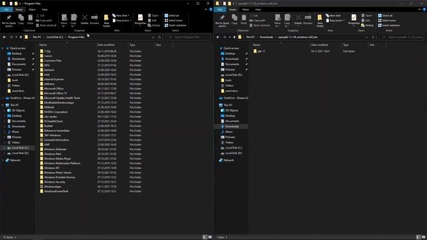Viewport: 427px width, 240px height.
Task: Go up one level in Program Files window
Action: 21,37
